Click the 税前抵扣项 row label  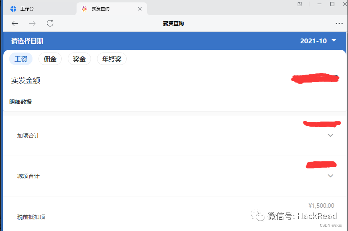[x=31, y=217]
